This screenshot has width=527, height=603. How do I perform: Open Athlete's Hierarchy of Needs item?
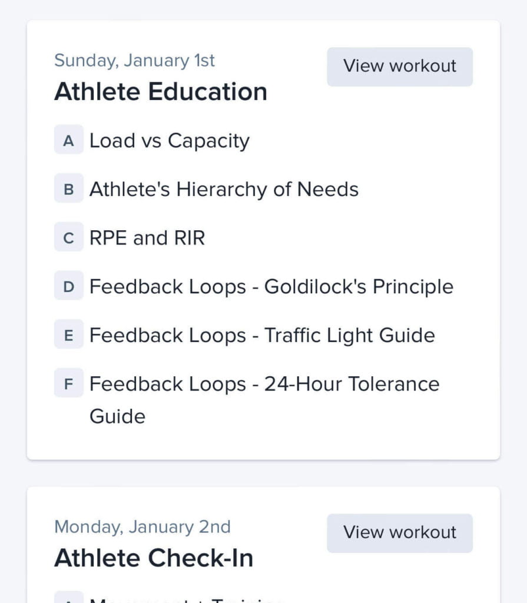224,190
